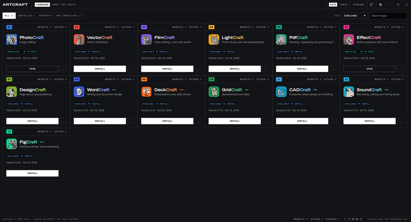The width and height of the screenshot is (411, 222).
Task: Open the LinkedIn icon in footer
Action: point(353,219)
